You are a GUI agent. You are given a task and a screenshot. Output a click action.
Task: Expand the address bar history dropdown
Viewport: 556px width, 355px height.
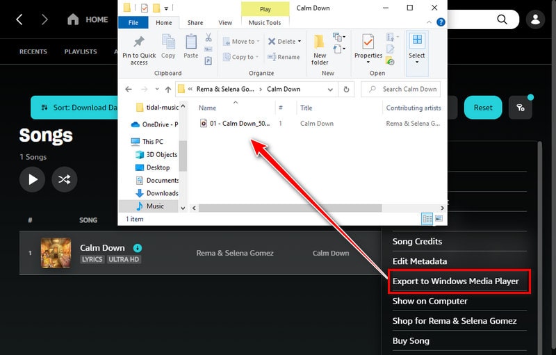(x=330, y=90)
